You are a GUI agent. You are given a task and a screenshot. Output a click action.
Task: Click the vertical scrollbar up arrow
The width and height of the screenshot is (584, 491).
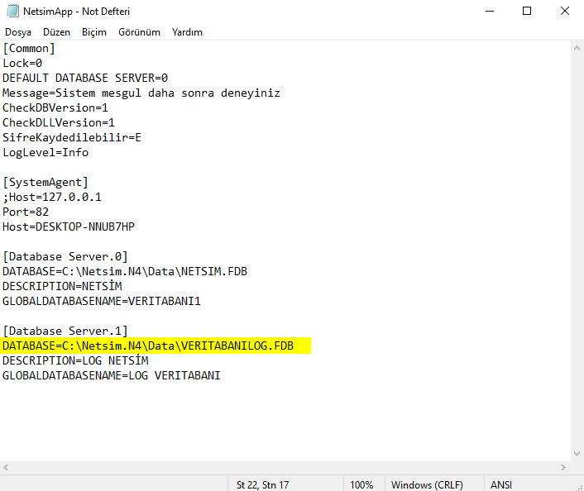[x=577, y=48]
